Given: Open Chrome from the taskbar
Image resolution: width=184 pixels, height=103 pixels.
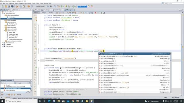Looking at the screenshot, I should (x=73, y=101).
